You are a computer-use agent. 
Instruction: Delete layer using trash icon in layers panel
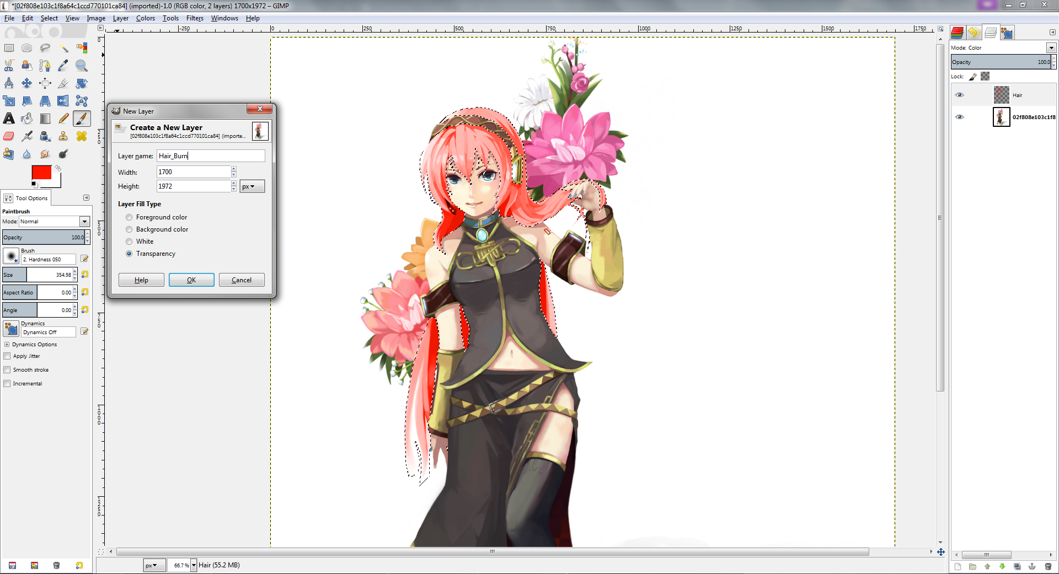pos(1048,566)
